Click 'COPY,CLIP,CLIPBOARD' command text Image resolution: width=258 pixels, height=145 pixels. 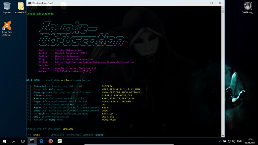click(116, 101)
